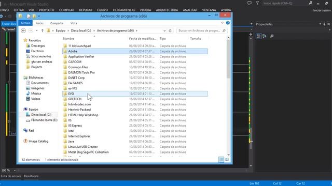Screen dimensions: 332x186
Task: Open Red network node
Action: 31,131
